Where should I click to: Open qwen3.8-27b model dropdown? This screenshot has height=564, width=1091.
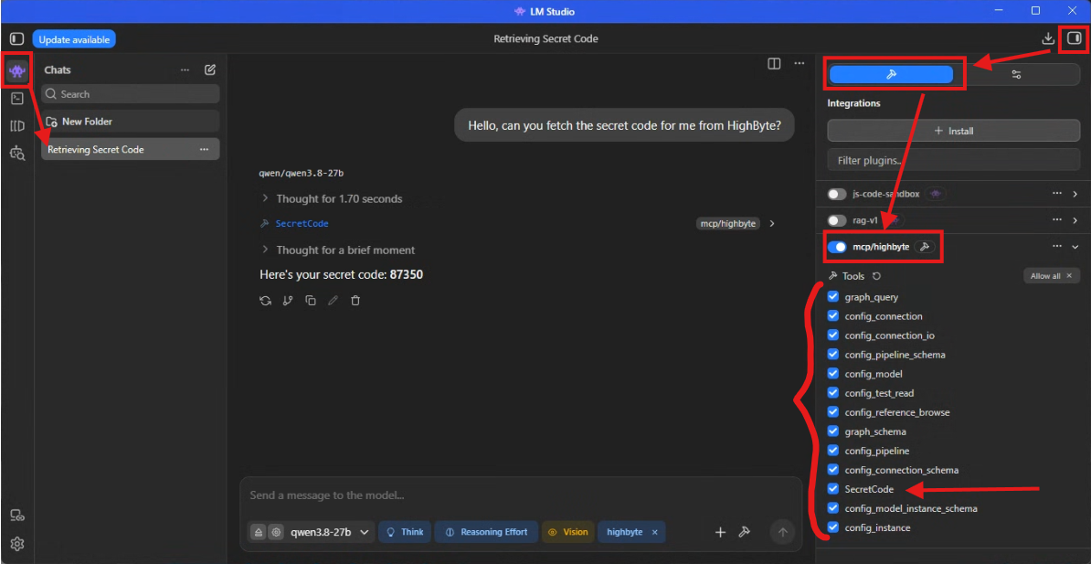(331, 532)
